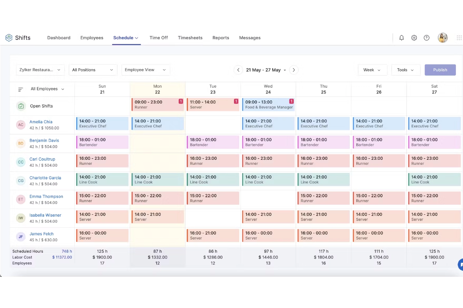Viewport: 463px width, 308px height.
Task: Click the help question mark icon
Action: tap(426, 38)
